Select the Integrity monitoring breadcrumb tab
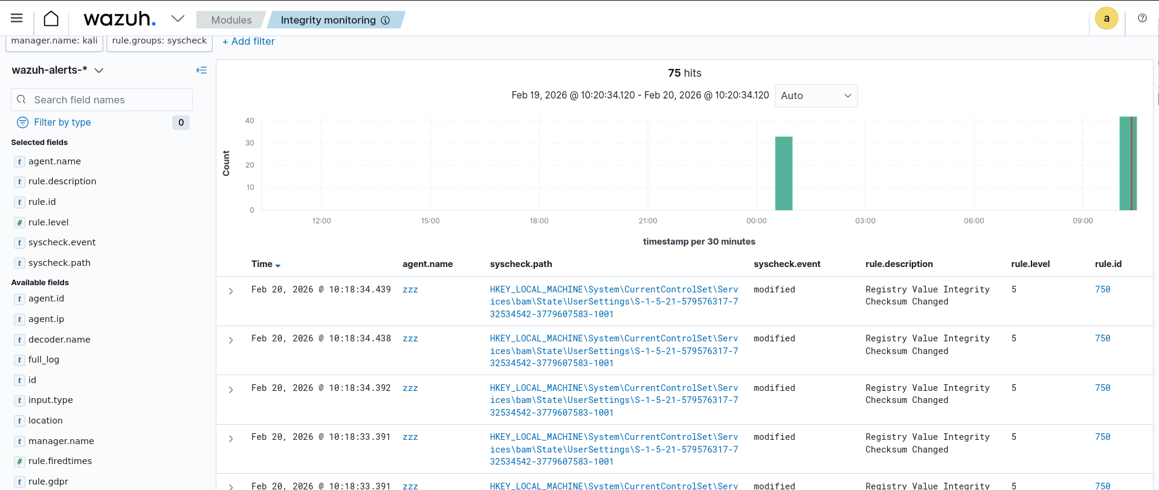 (x=328, y=20)
